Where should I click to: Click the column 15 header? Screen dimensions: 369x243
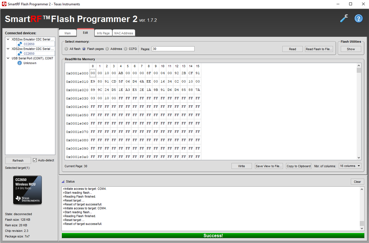198,66
